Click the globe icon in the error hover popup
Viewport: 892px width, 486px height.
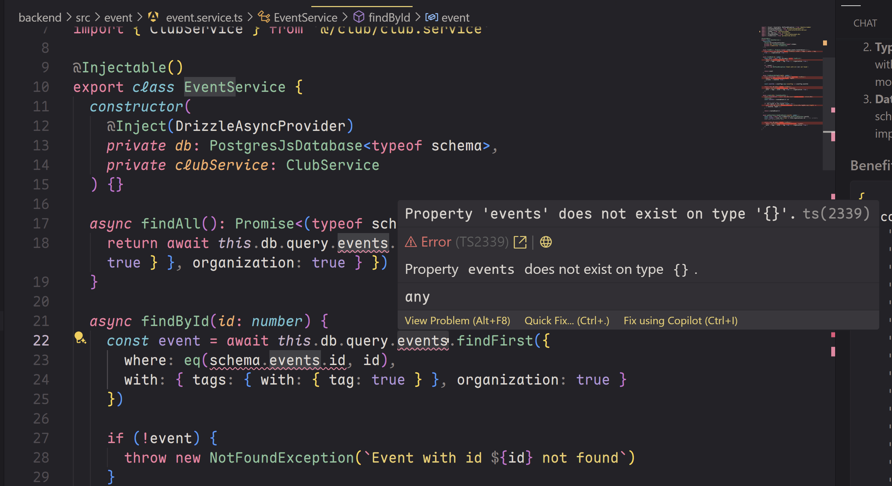point(546,242)
